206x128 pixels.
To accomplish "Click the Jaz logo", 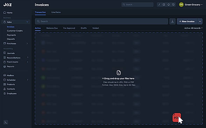I will (x=7, y=5).
